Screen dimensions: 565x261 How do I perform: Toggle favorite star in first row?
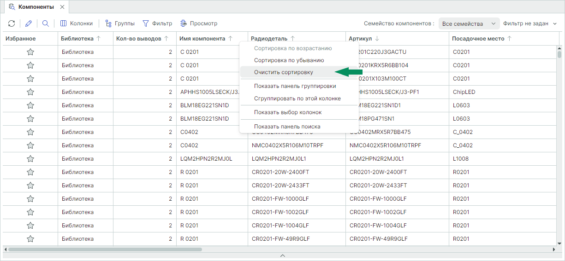(30, 52)
